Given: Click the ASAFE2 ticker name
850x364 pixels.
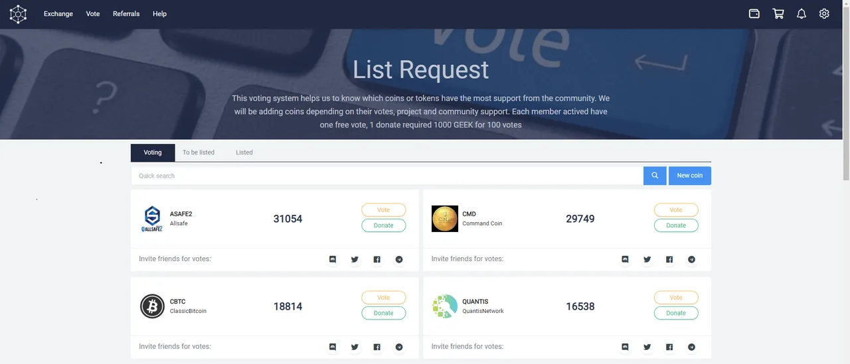Looking at the screenshot, I should click(x=181, y=214).
